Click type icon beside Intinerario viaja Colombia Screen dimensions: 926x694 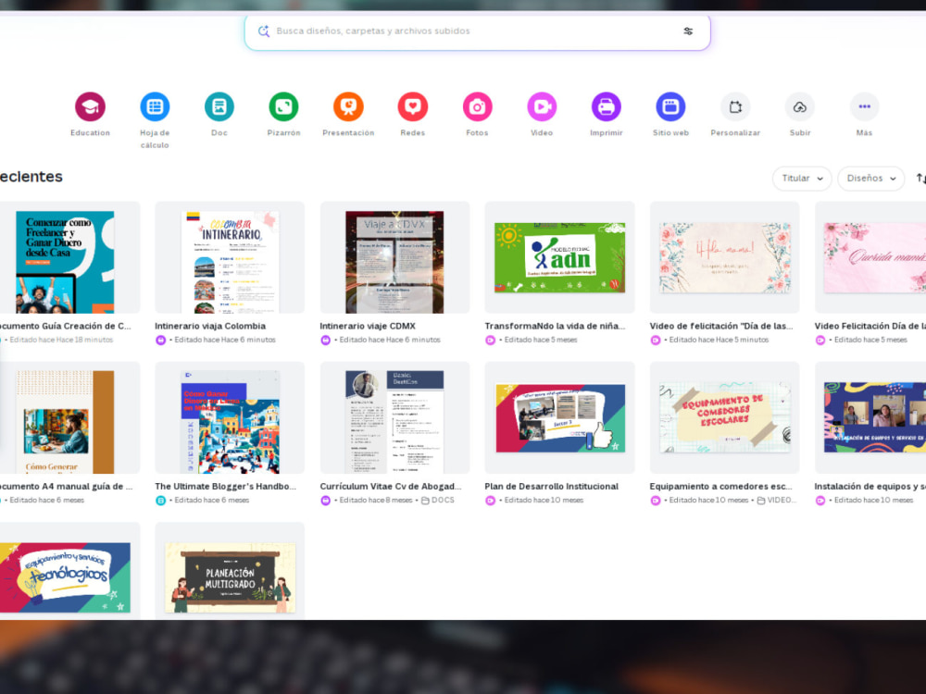pyautogui.click(x=160, y=340)
